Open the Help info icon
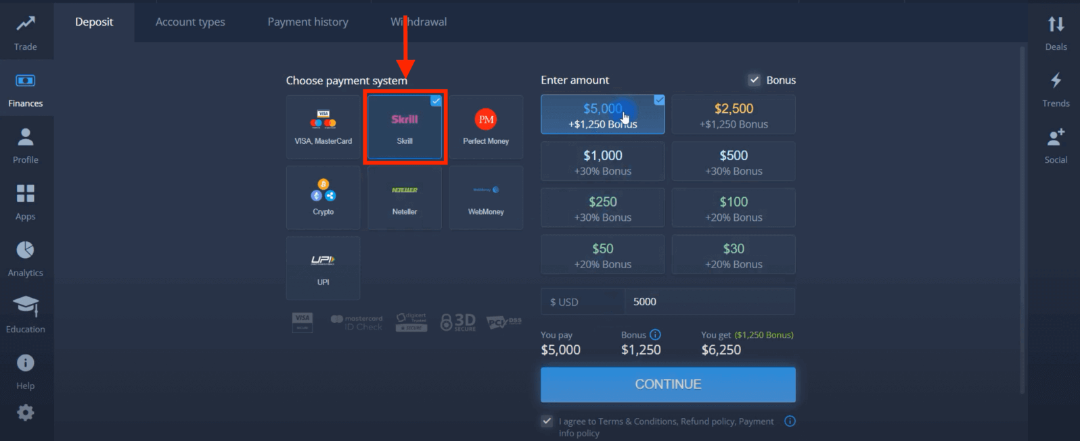The image size is (1080, 441). [26, 371]
